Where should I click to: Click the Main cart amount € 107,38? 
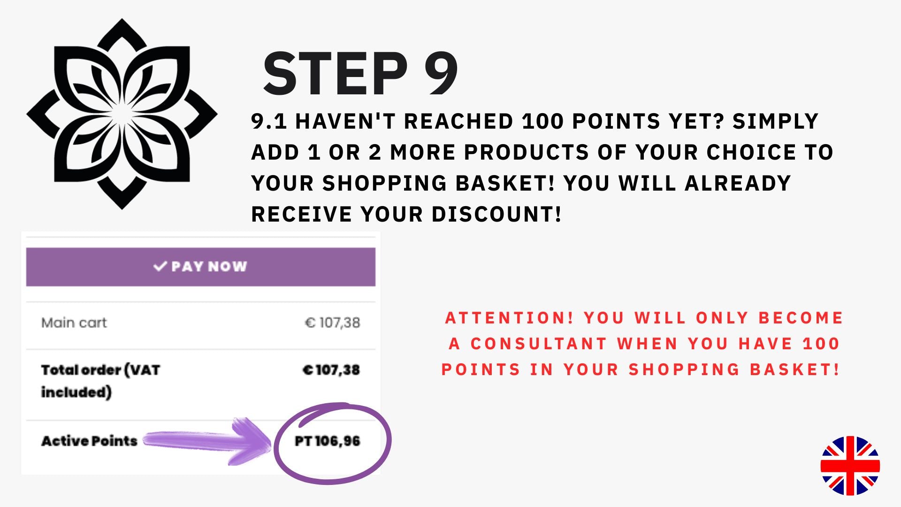coord(332,323)
